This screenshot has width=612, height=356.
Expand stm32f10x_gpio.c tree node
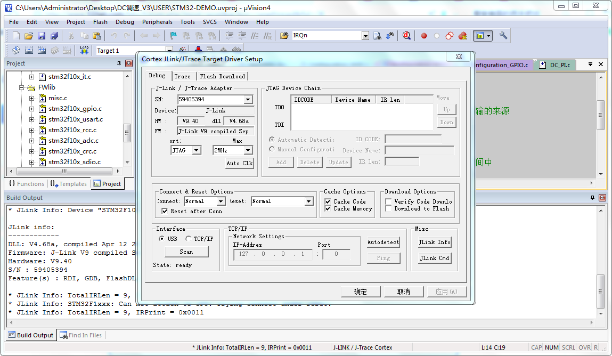pos(31,109)
